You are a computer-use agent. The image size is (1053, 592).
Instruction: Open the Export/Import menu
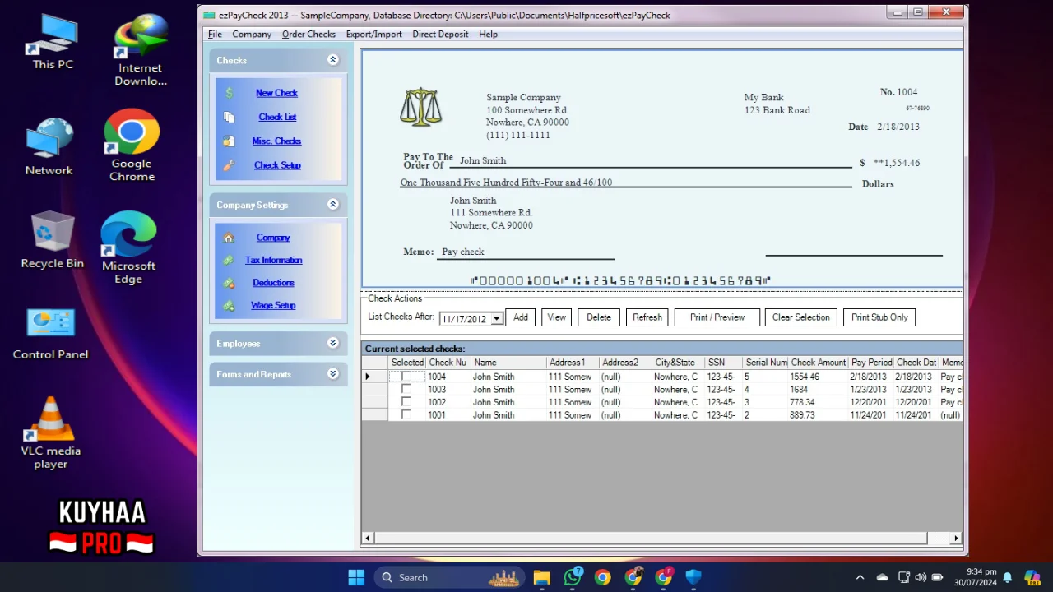click(x=373, y=35)
